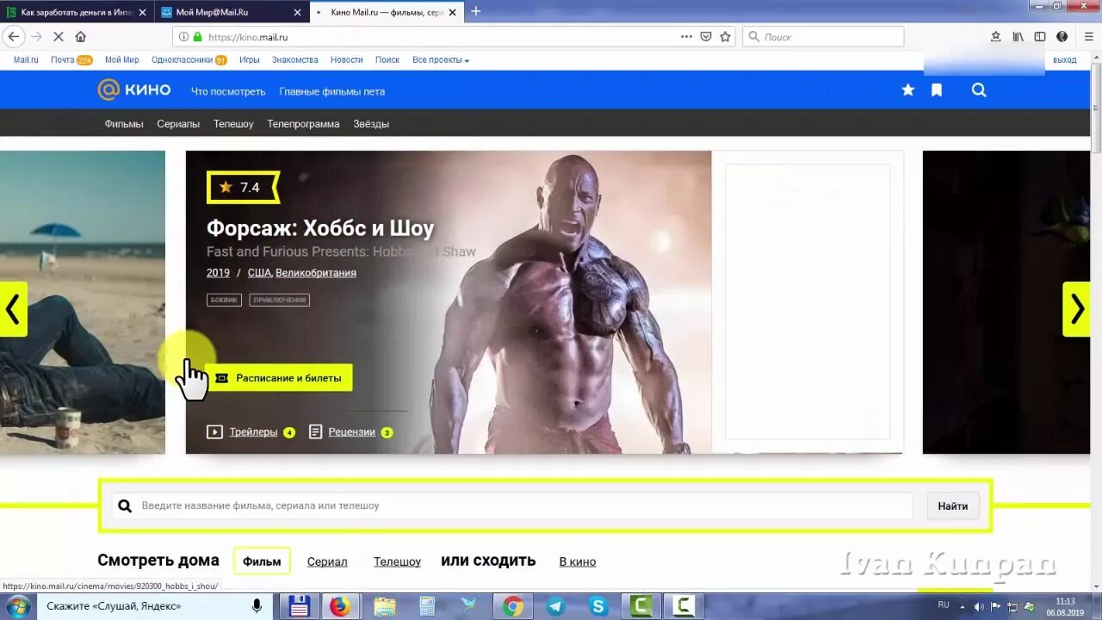Image resolution: width=1102 pixels, height=620 pixels.
Task: Select the 'Телешоу' menu item
Action: (233, 124)
